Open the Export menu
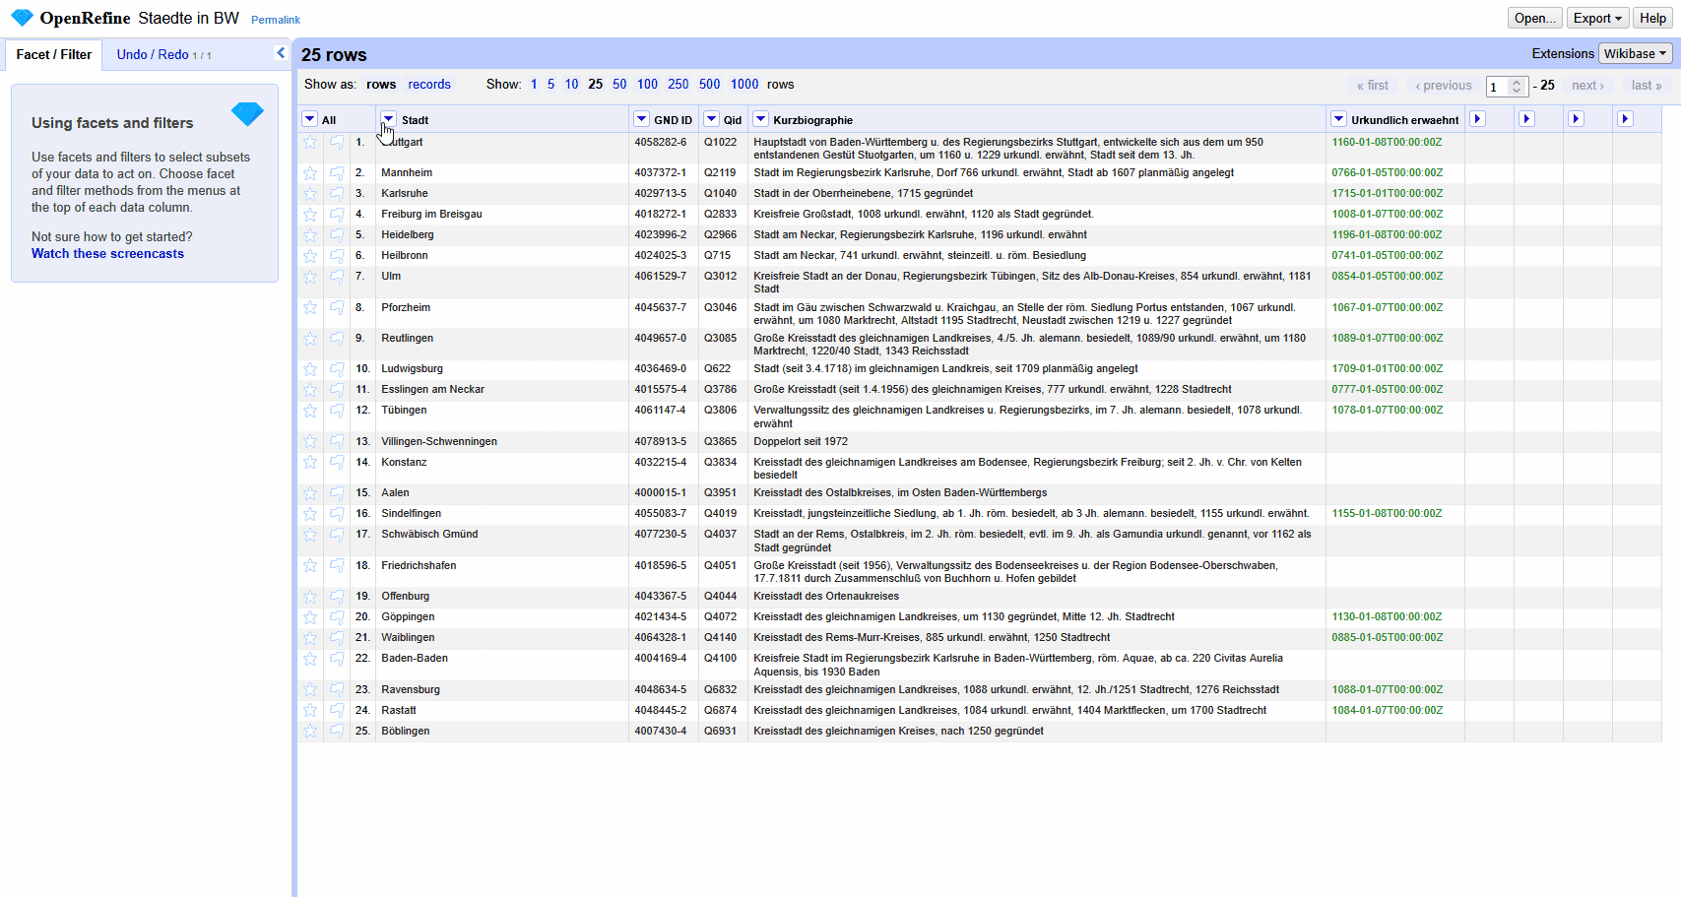1681x897 pixels. [1596, 18]
